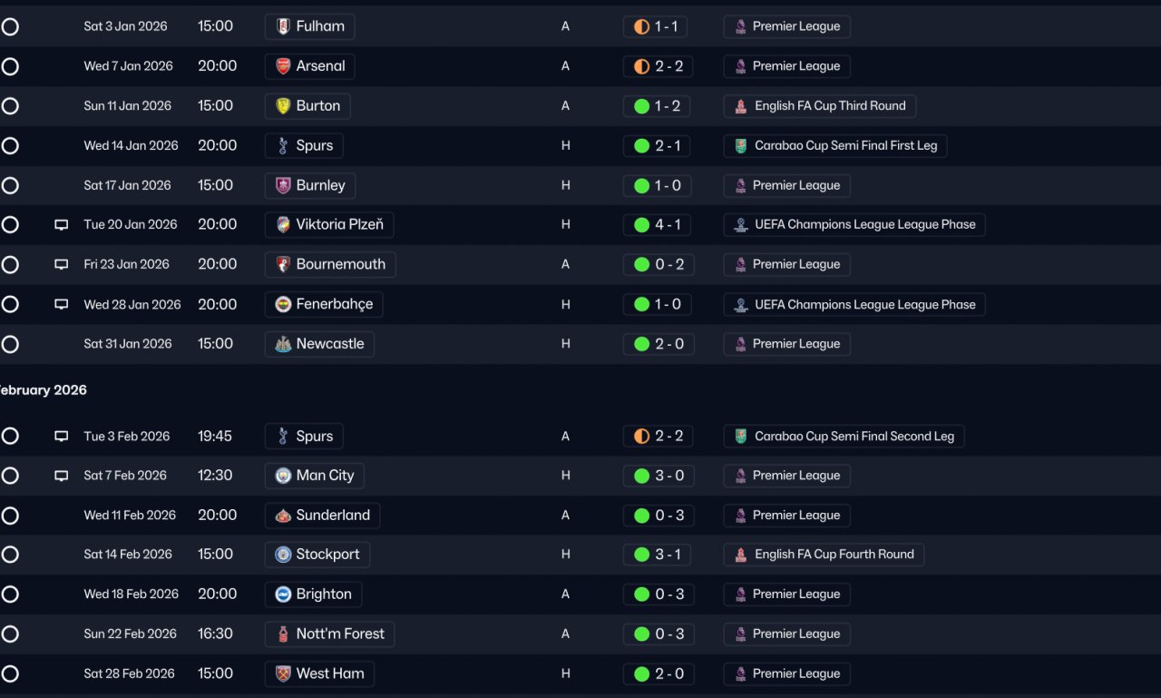Screen dimensions: 1161x698
Task: Open English FA Cup Fourth Round competition
Action: (834, 555)
